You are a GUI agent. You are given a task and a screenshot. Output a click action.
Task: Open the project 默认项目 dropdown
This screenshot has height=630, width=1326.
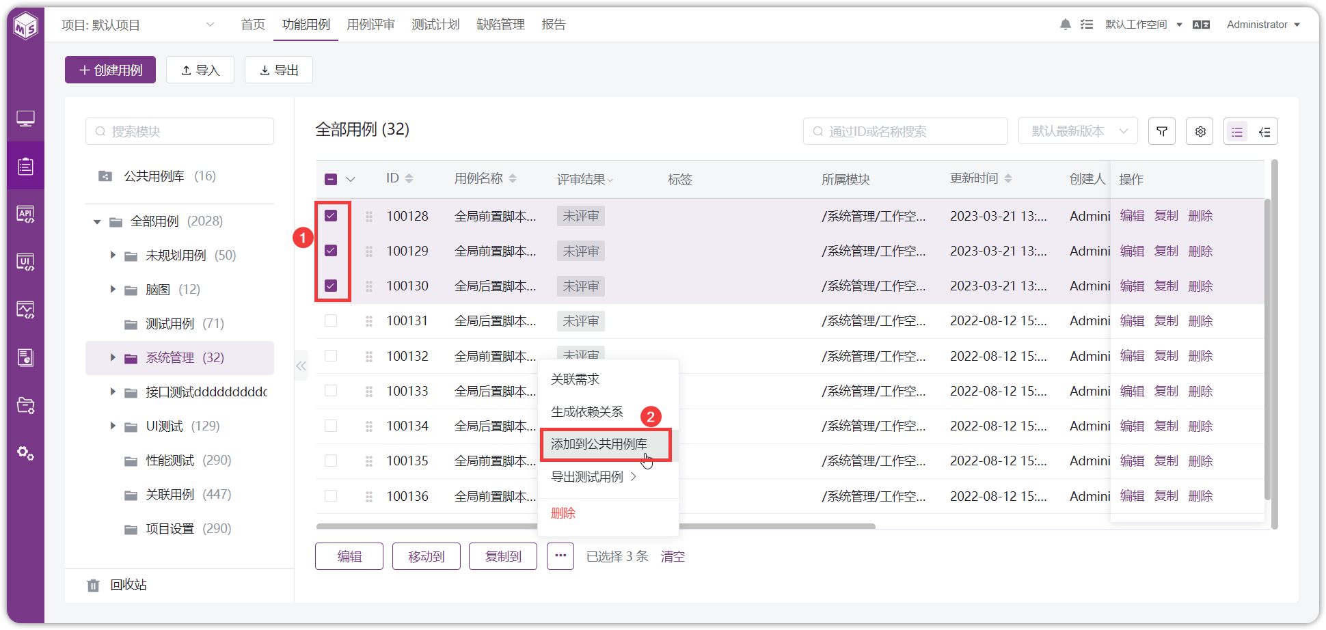point(138,25)
